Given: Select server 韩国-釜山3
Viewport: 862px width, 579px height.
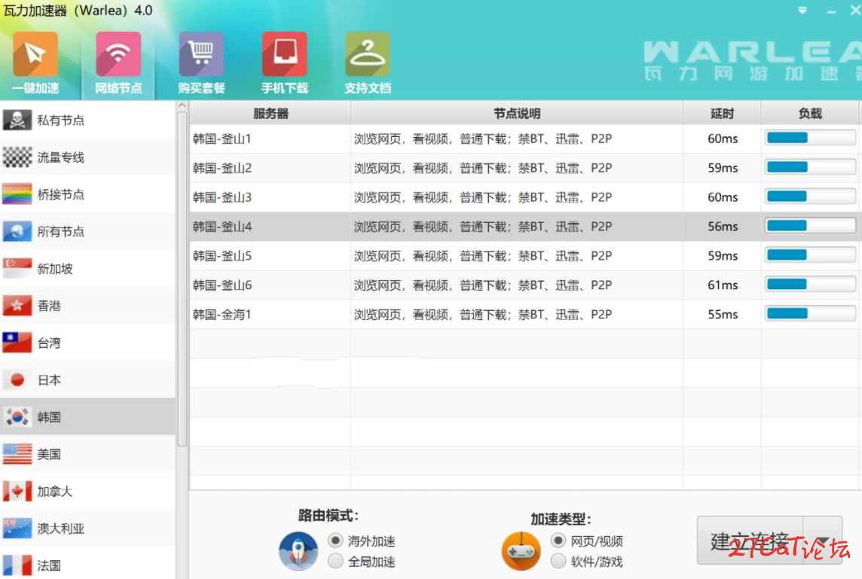Looking at the screenshot, I should tap(524, 197).
